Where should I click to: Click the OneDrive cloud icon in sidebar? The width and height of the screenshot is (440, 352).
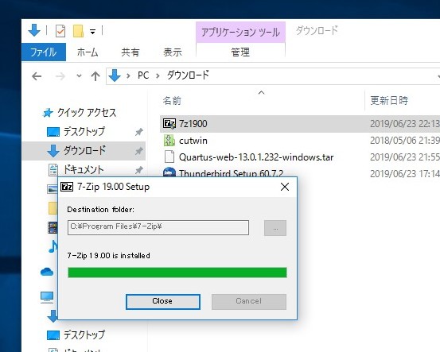[x=47, y=272]
